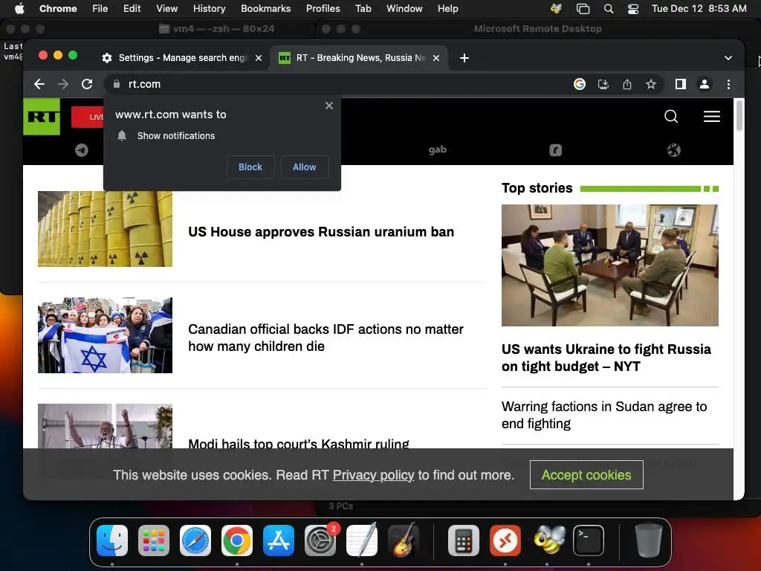Screen dimensions: 761x571
Task: Open the Bookmarks menu
Action: point(265,8)
